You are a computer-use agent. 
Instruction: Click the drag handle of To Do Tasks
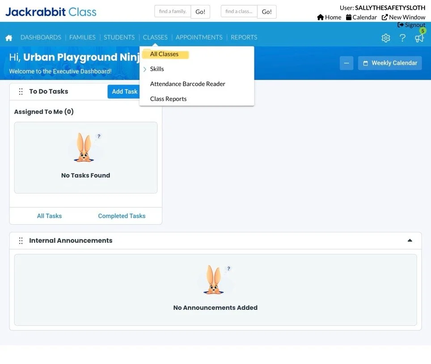coord(21,92)
